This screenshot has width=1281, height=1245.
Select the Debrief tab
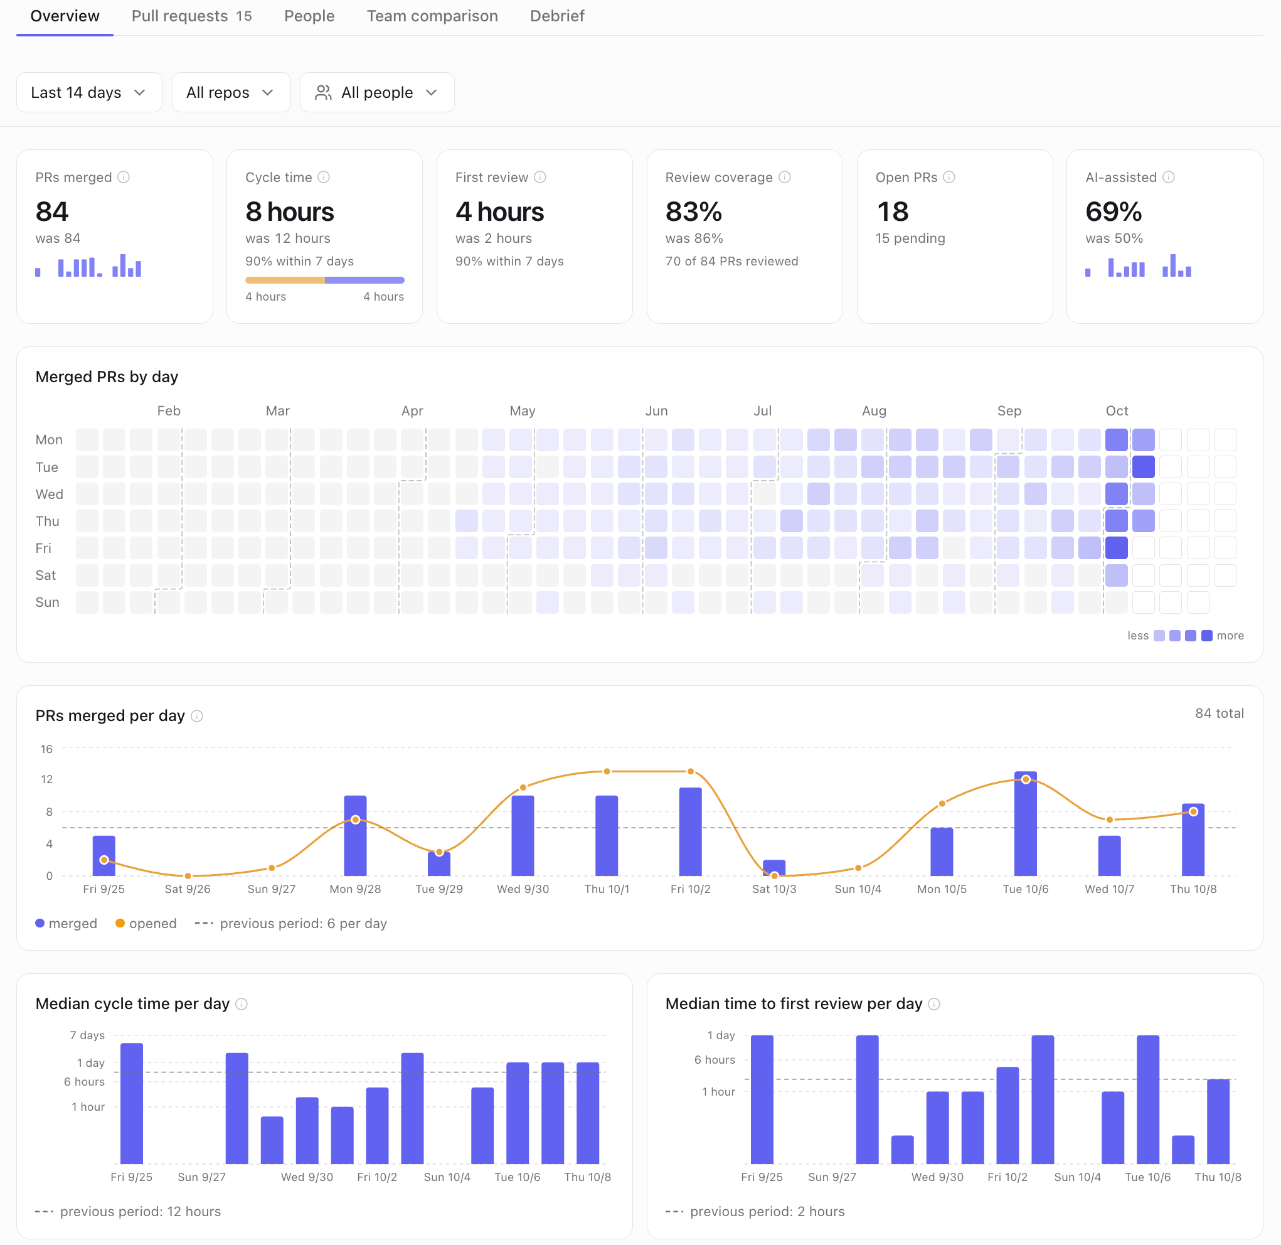557,16
